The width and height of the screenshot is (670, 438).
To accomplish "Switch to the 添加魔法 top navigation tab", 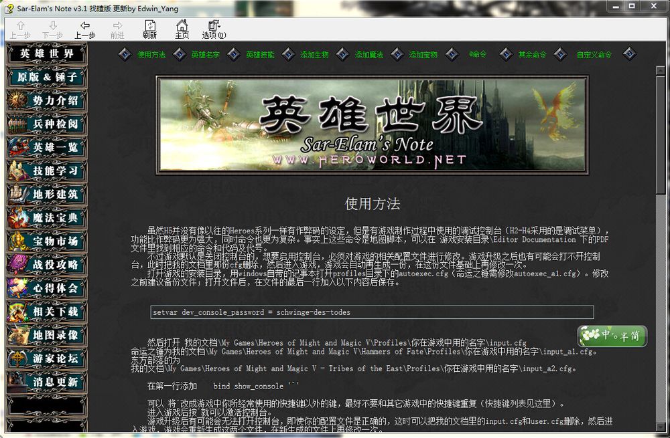I will (368, 55).
